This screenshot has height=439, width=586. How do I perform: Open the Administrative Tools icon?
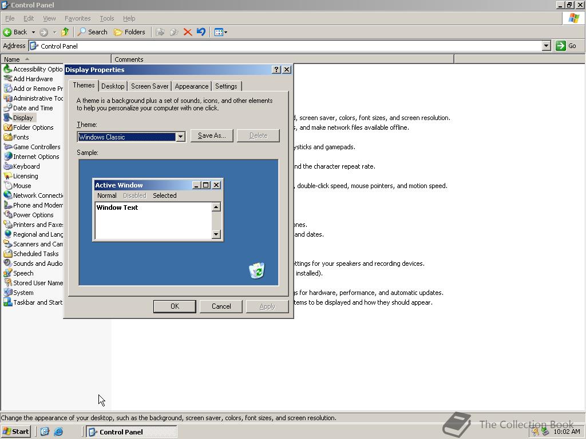coord(8,98)
